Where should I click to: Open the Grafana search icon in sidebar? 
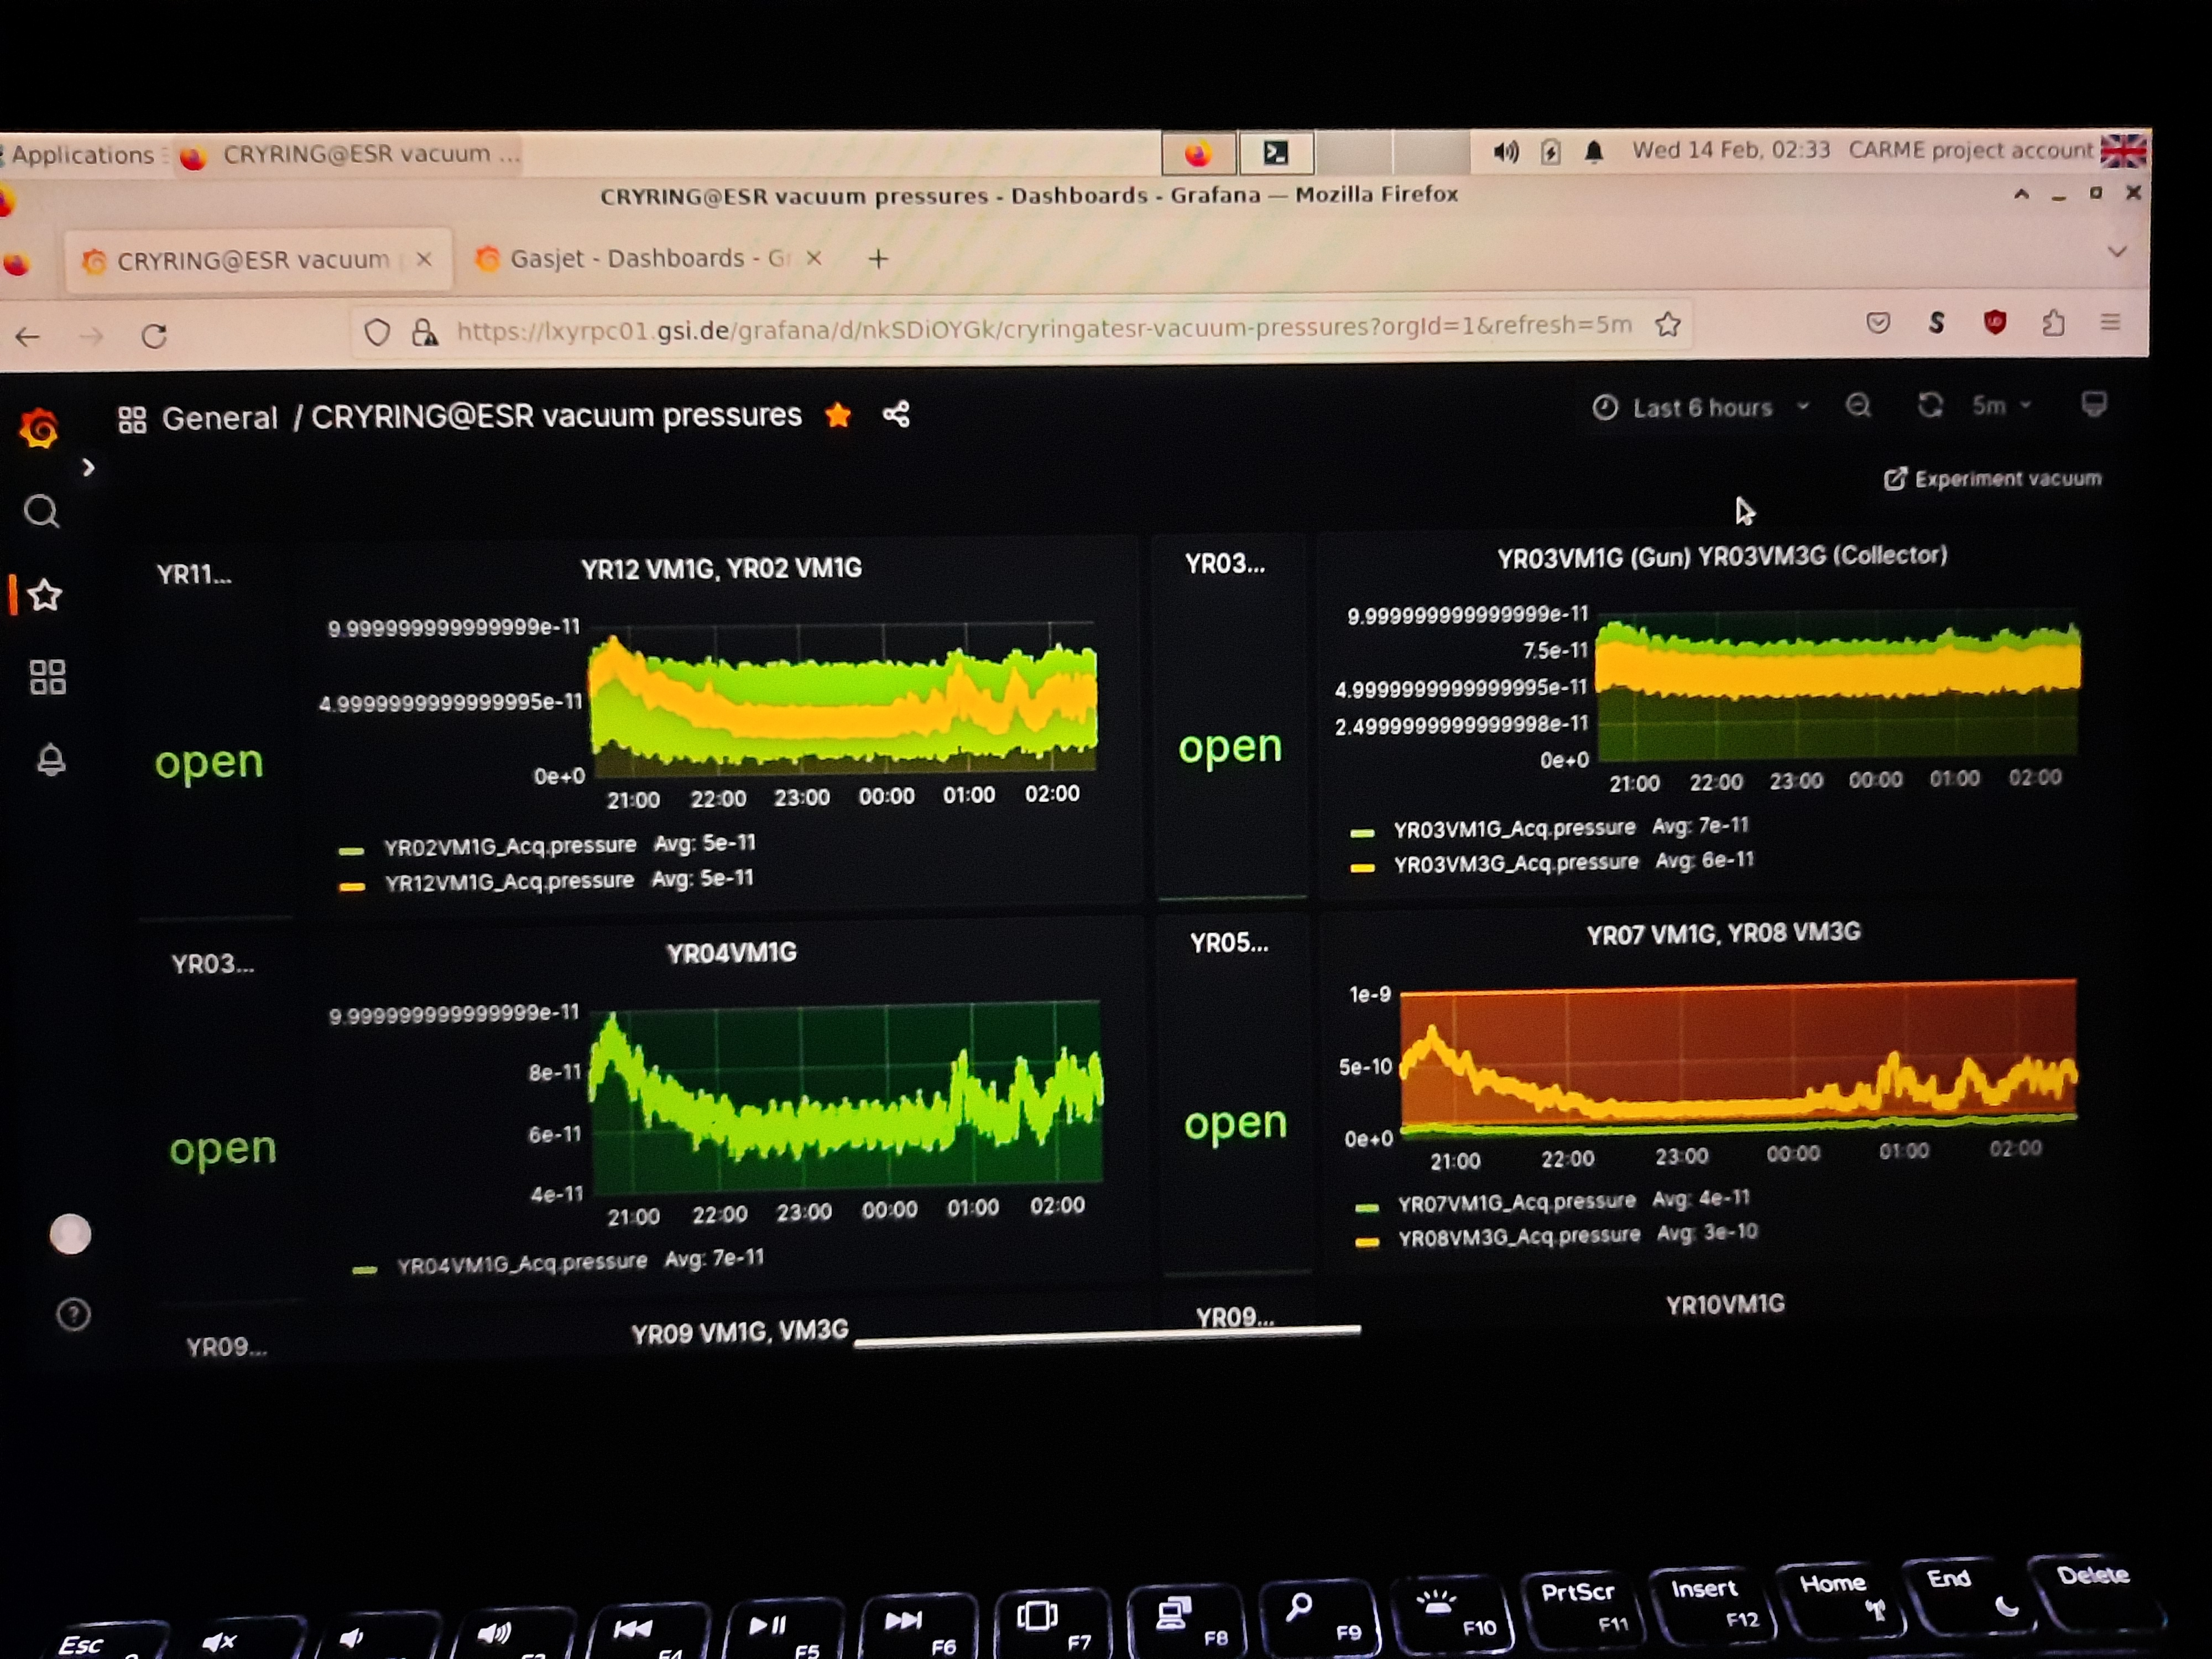pos(41,512)
